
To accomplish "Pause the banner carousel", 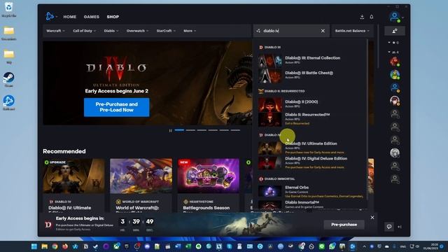I will click(x=171, y=131).
